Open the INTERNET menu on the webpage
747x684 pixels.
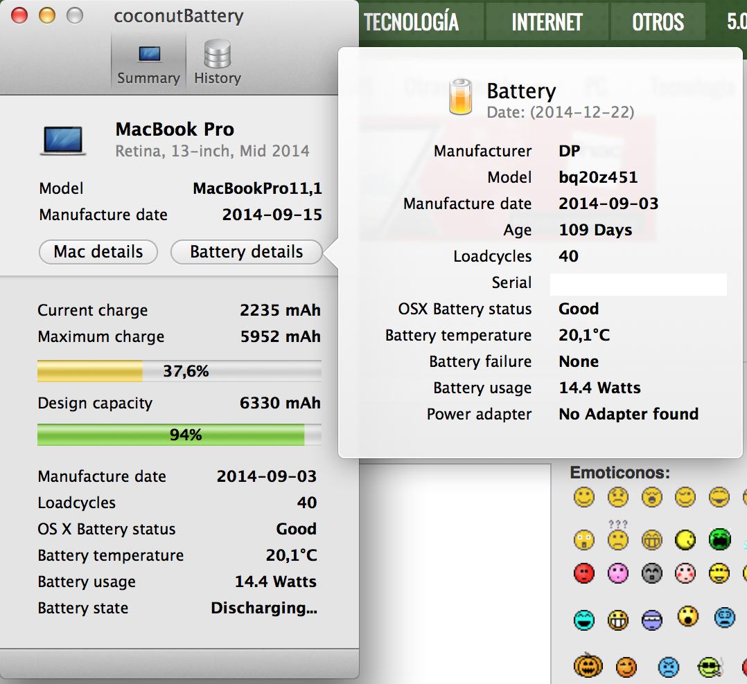(547, 22)
